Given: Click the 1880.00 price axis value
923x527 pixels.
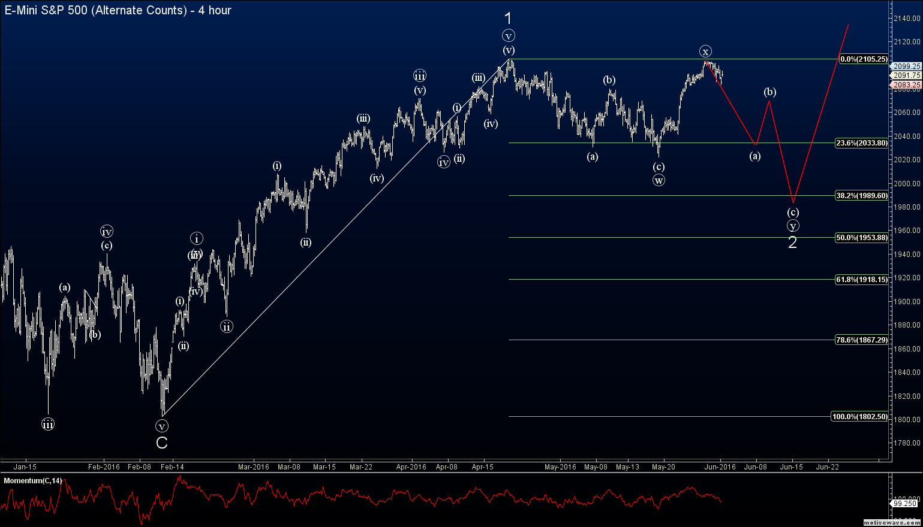Looking at the screenshot, I should [907, 325].
